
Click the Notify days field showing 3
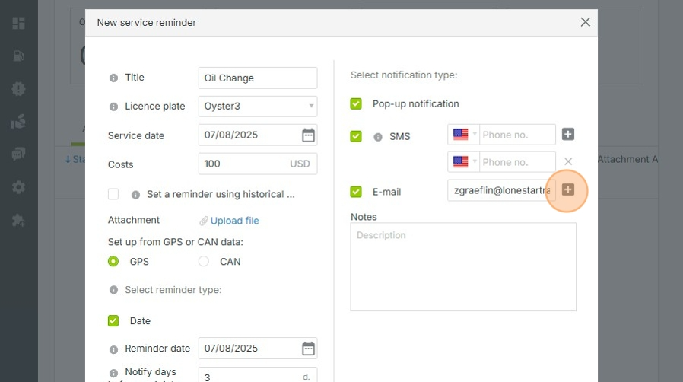click(258, 375)
